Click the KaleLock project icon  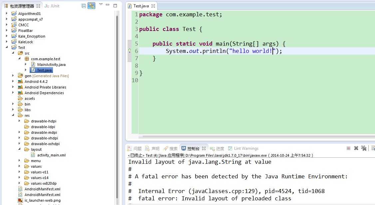(x=14, y=41)
